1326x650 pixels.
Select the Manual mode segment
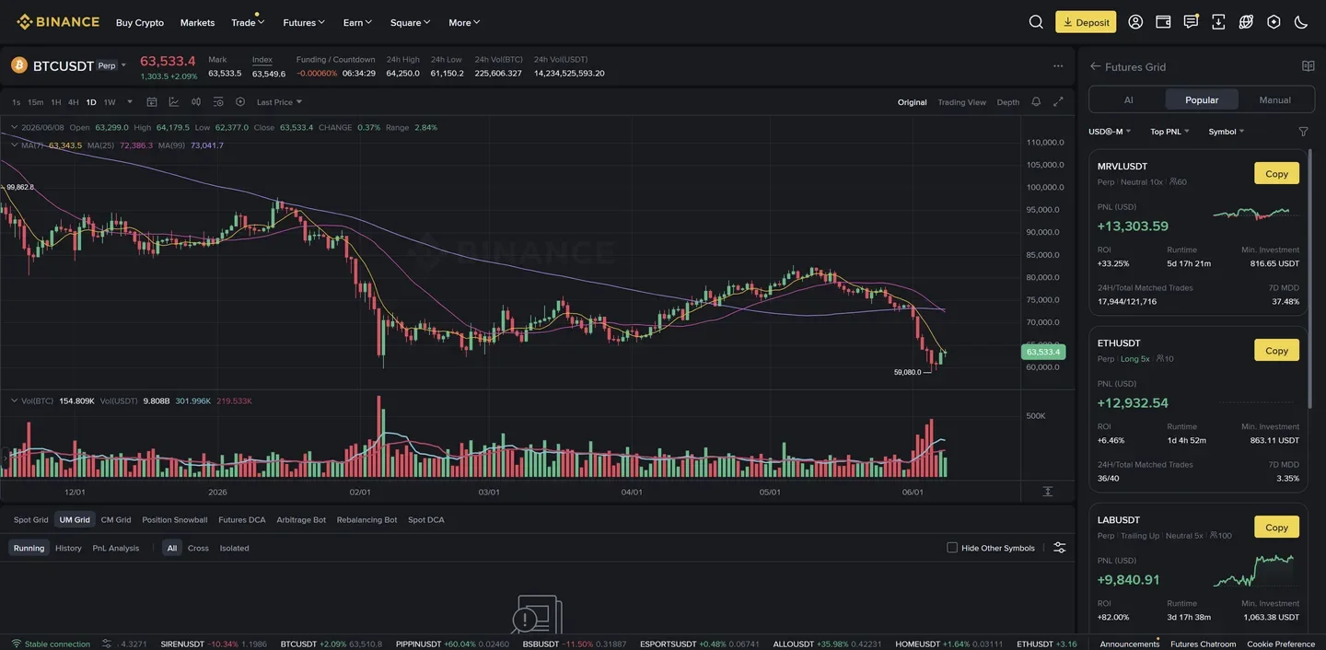[x=1275, y=99]
